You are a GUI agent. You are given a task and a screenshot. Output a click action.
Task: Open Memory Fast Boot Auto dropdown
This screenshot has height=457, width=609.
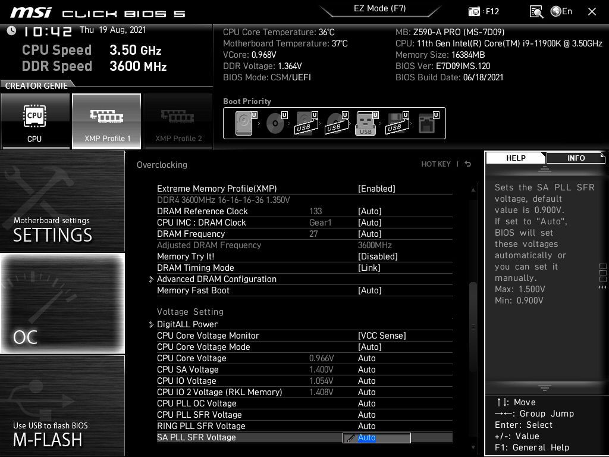click(369, 290)
